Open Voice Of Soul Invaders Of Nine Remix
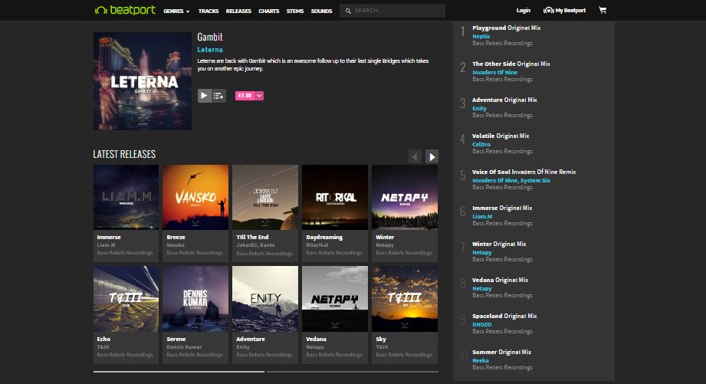The width and height of the screenshot is (706, 384). click(524, 172)
